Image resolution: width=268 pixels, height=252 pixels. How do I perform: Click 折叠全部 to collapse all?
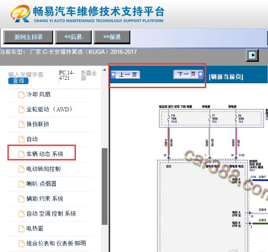tap(89, 75)
